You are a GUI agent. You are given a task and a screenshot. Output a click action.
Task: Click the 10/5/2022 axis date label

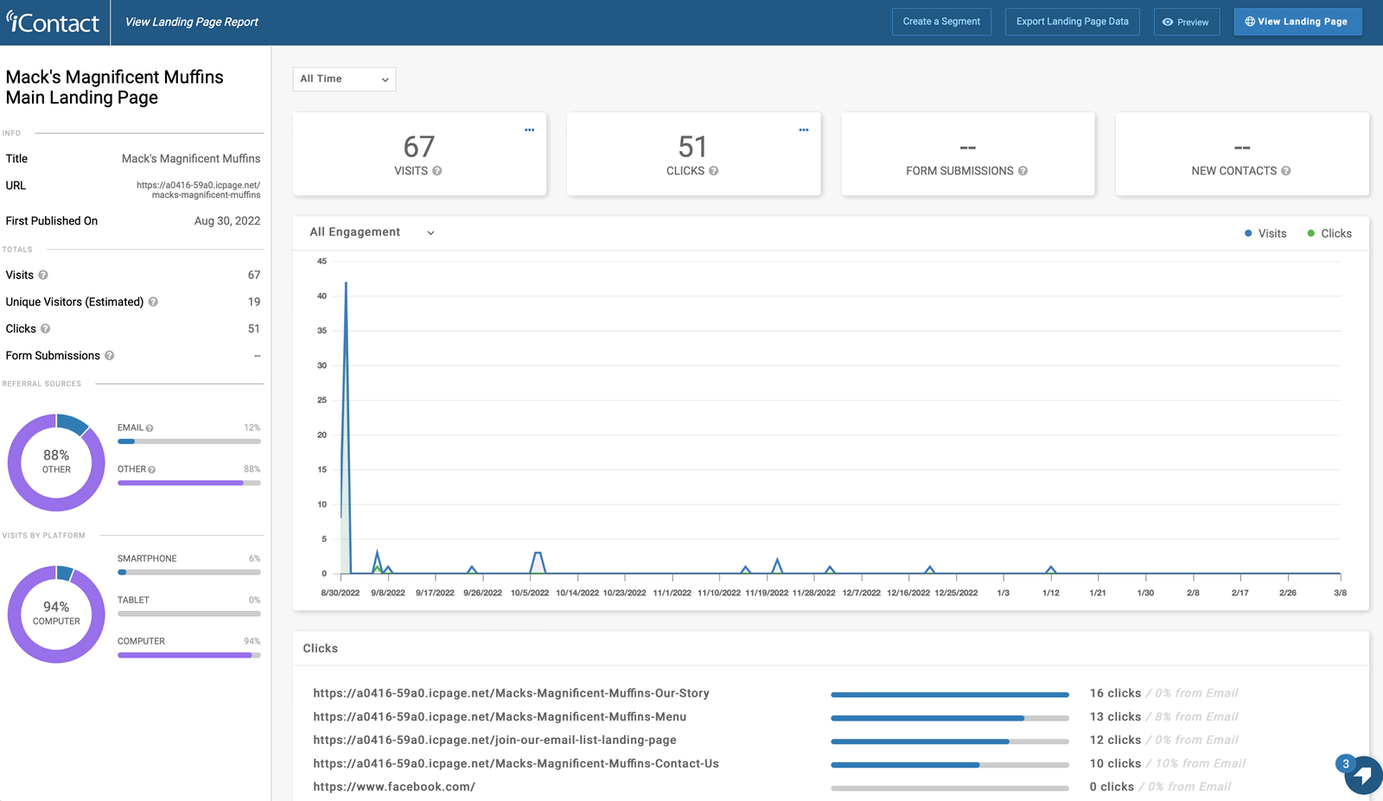click(x=530, y=593)
